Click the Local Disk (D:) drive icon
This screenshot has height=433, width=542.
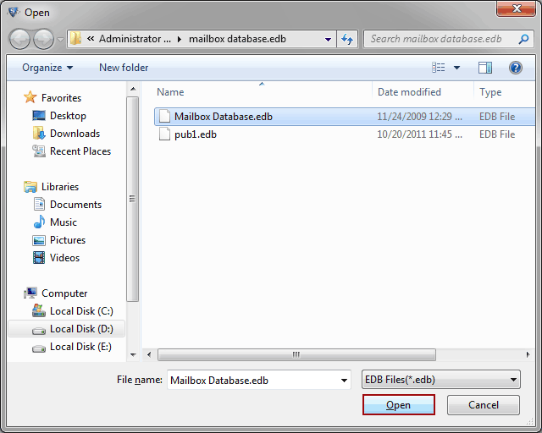[39, 331]
